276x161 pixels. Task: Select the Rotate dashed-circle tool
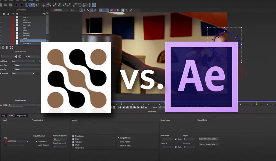80,5
